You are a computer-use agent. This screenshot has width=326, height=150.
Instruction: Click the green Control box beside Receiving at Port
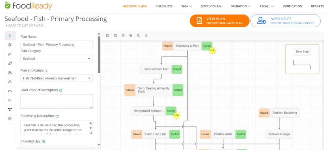(207, 46)
